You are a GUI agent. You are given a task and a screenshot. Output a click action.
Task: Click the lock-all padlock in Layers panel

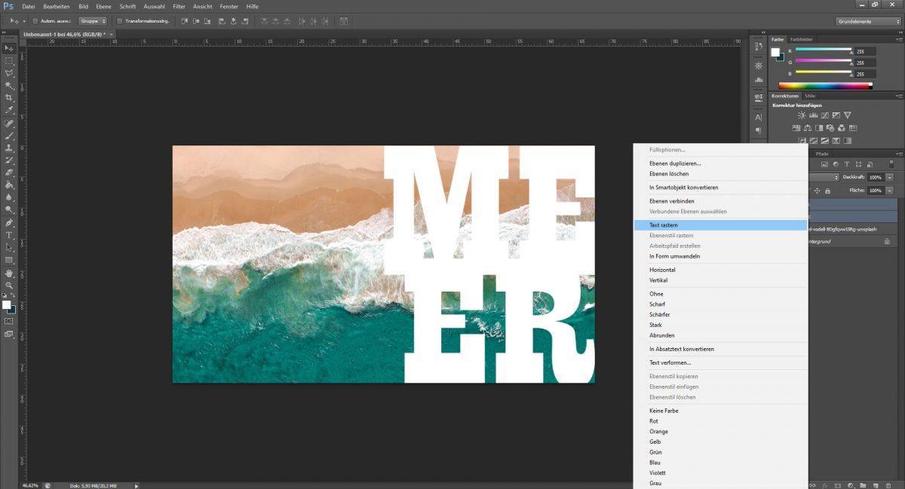(x=827, y=191)
